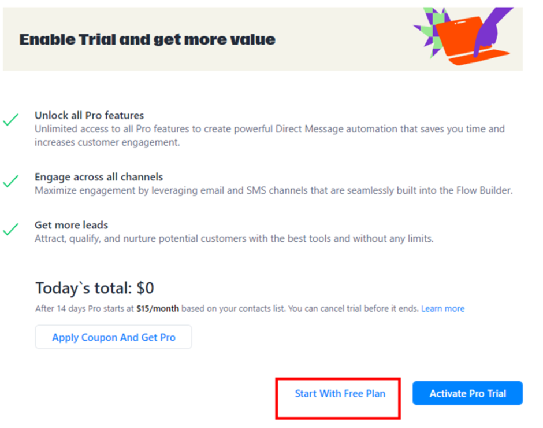Click checkmark beside Engage across all channels

click(x=10, y=182)
